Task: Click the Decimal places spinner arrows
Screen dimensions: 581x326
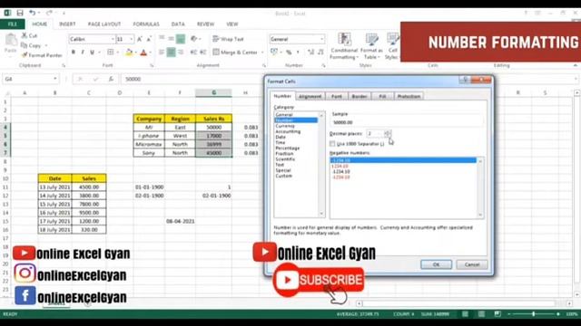Action: click(x=387, y=133)
